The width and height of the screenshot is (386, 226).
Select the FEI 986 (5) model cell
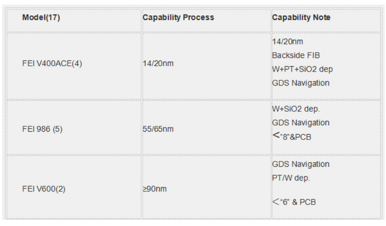click(42, 129)
